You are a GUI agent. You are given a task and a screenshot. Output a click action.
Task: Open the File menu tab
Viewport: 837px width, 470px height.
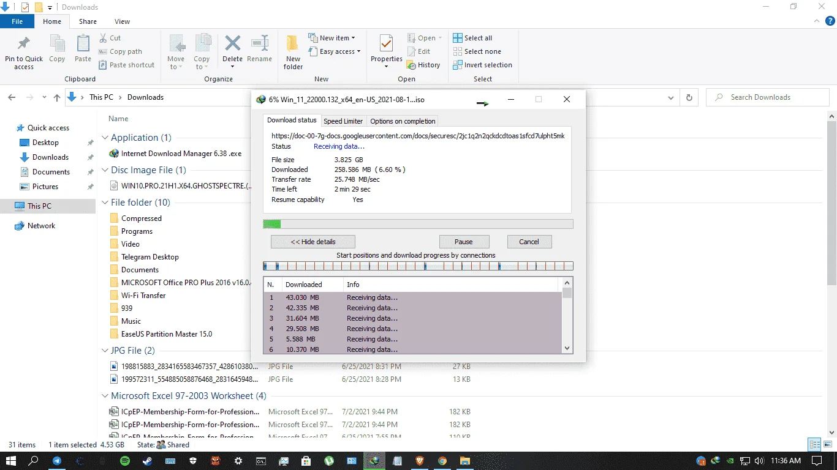[x=17, y=21]
